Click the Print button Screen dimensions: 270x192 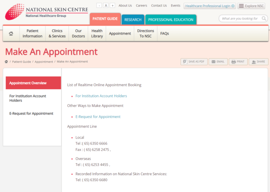point(238,62)
